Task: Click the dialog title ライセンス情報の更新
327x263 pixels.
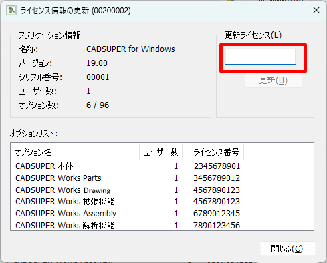Action: point(55,11)
